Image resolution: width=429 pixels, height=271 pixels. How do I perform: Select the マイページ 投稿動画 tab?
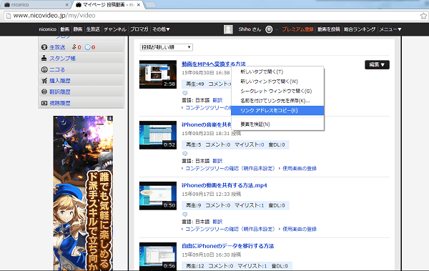[108, 5]
